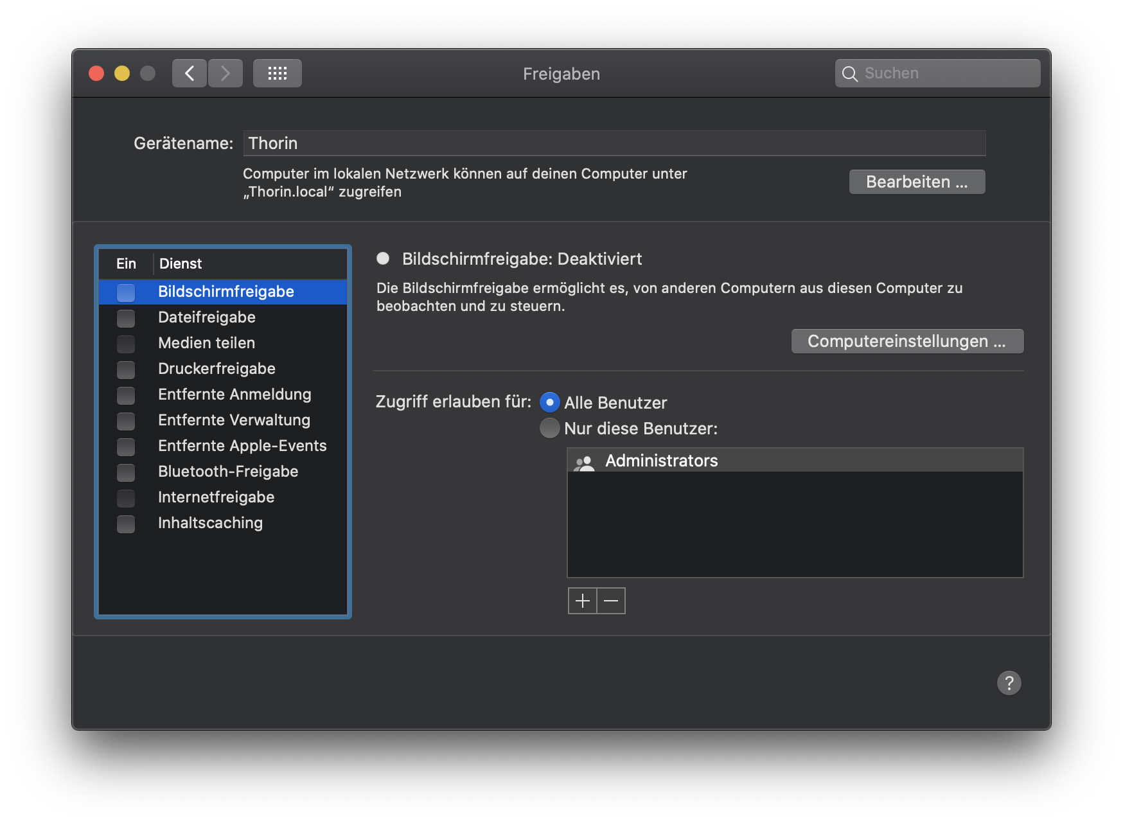Click the magnifying glass in the search field
Viewport: 1123px width, 825px height.
point(849,73)
